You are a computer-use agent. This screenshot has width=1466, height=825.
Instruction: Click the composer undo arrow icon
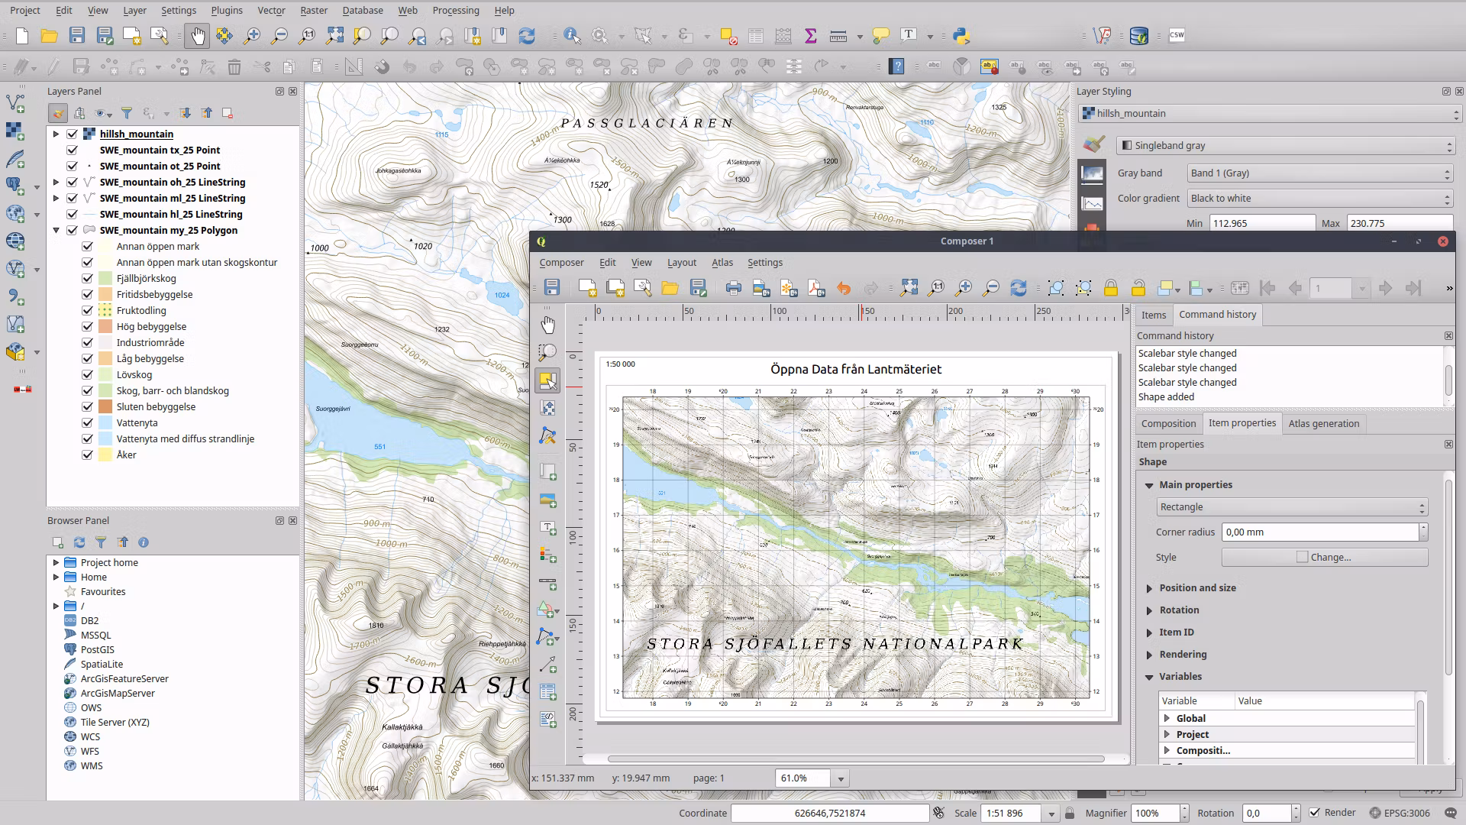pyautogui.click(x=844, y=288)
